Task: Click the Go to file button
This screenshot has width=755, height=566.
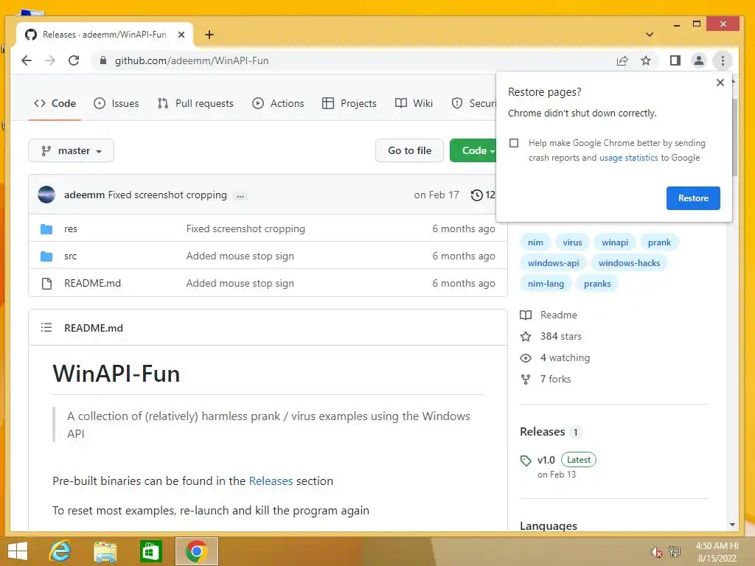Action: 409,150
